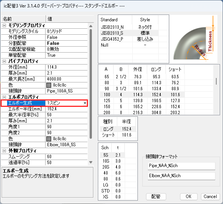Viewport: 223px width, 204px height.
Task: Select the size row 90 (3 1/2)
Action: [x=142, y=89]
